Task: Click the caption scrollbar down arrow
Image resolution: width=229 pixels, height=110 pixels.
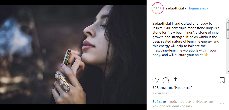Action: point(227,72)
